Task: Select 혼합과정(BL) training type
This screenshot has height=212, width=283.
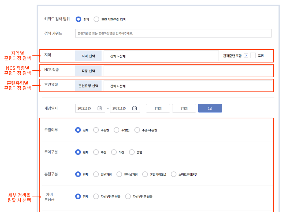Action: pyautogui.click(x=145, y=174)
